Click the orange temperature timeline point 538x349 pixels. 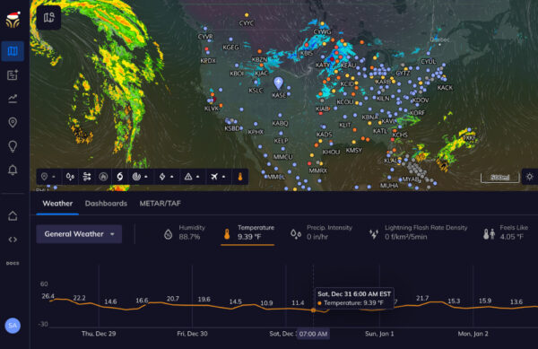313,310
